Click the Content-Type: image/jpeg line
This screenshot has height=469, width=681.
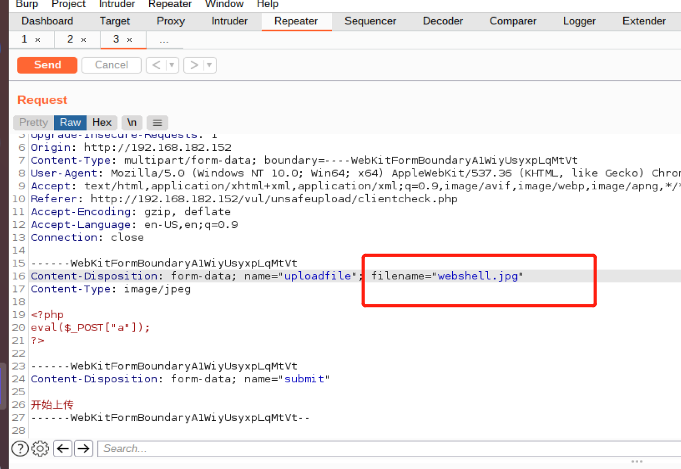[x=111, y=289]
